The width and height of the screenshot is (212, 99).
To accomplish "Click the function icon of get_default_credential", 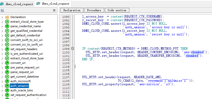I will point(7,35).
